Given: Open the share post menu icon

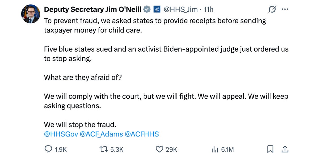Looking at the screenshot, I should tap(285, 149).
